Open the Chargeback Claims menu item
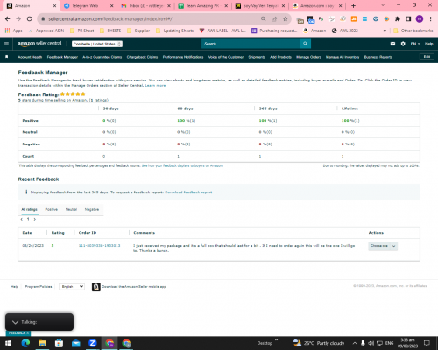Viewport: 438px width, 350px height. pyautogui.click(x=142, y=57)
